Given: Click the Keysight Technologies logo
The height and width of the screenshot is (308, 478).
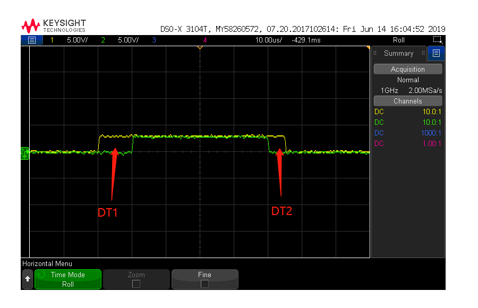Looking at the screenshot, I should point(54,26).
